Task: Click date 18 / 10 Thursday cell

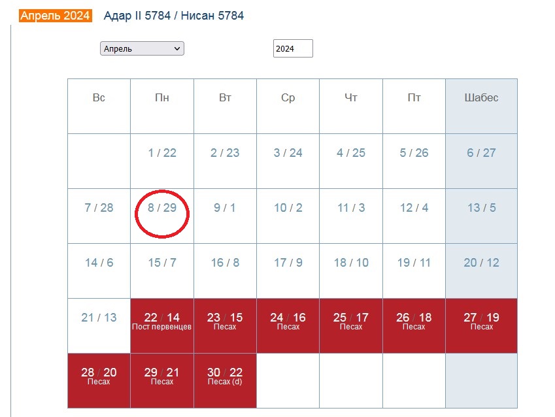Action: point(351,263)
